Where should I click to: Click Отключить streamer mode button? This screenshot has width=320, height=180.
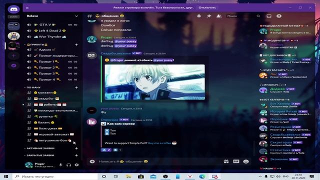207,7
